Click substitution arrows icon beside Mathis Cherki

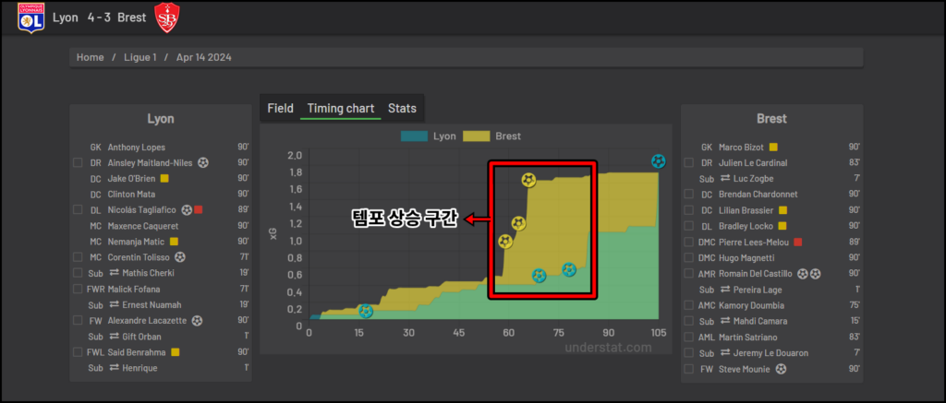click(114, 273)
